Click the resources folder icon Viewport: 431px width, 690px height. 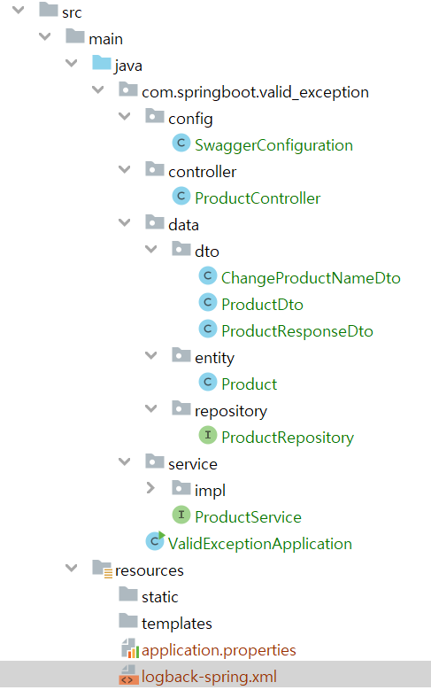click(103, 569)
